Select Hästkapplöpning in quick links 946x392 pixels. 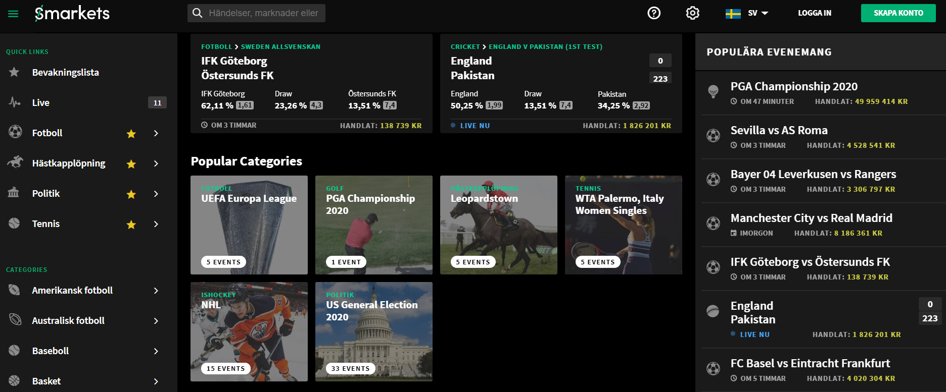pos(69,163)
